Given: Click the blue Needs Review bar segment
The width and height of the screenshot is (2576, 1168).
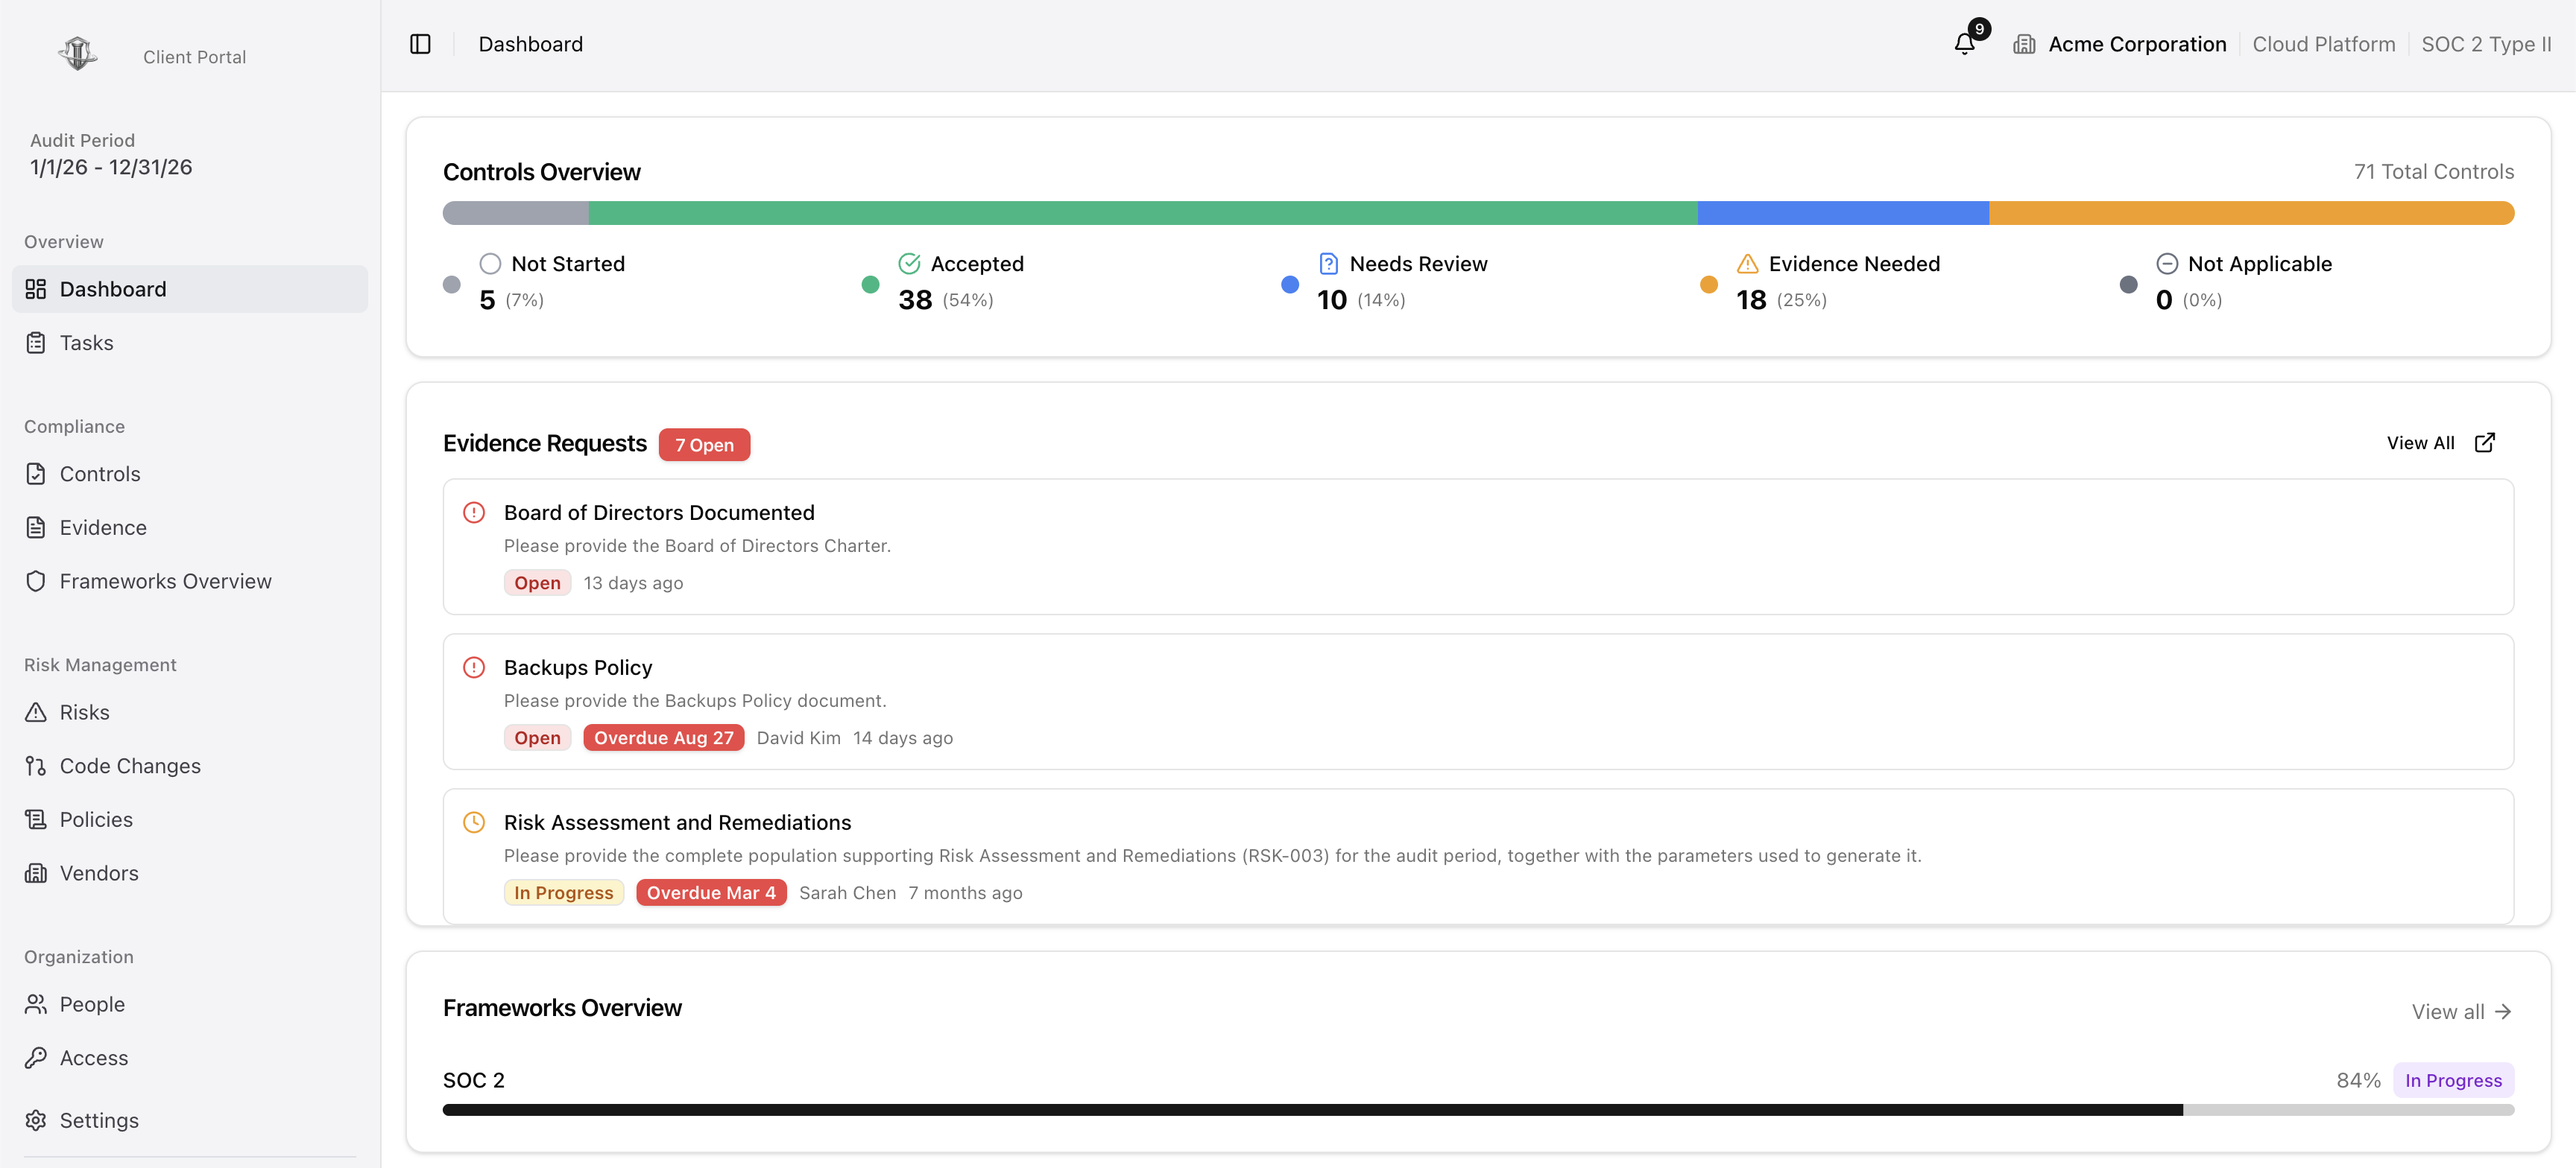Looking at the screenshot, I should [1843, 213].
